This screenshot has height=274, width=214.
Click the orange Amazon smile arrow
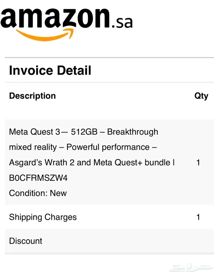[45, 34]
